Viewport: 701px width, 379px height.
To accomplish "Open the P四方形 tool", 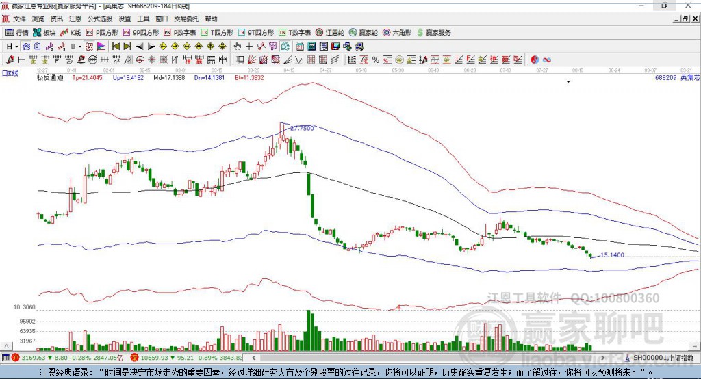I will [102, 33].
